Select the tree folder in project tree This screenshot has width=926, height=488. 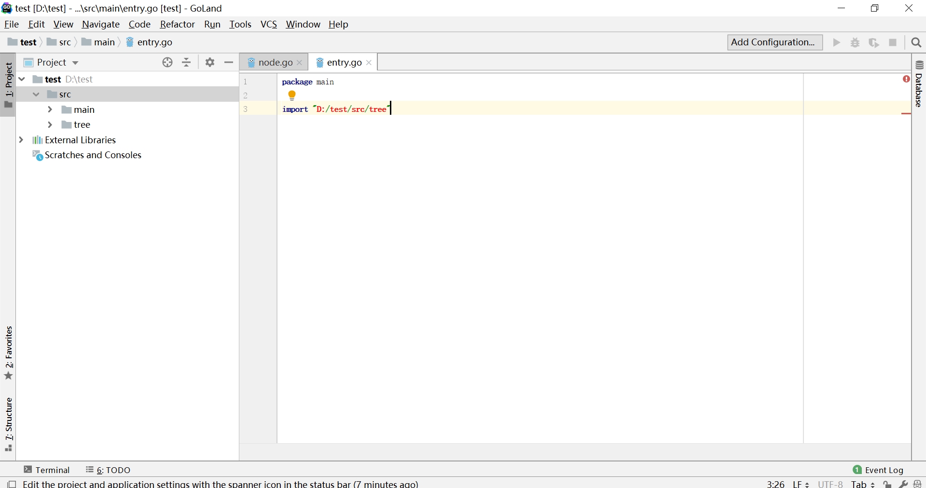[128, 124]
